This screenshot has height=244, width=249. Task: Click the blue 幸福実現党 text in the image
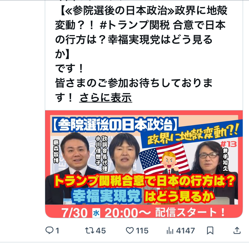(x=107, y=196)
